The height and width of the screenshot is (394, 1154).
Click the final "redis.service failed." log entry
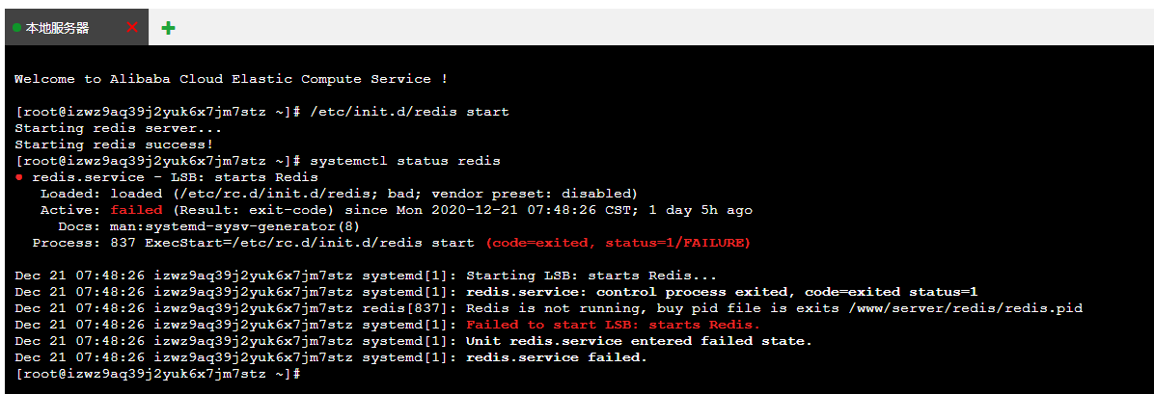(557, 358)
